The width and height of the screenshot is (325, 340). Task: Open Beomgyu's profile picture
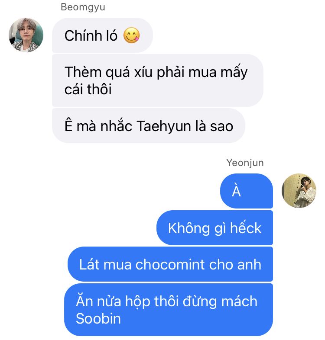click(x=26, y=35)
